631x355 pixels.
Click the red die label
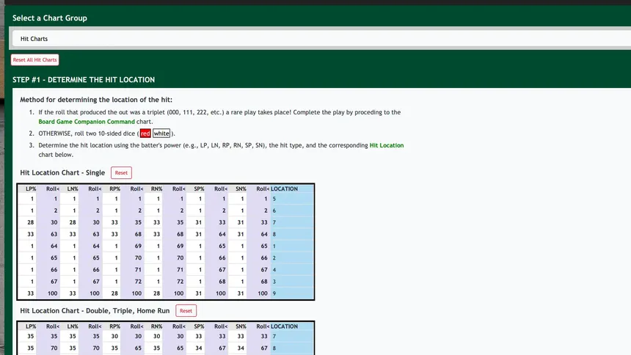[x=145, y=133]
